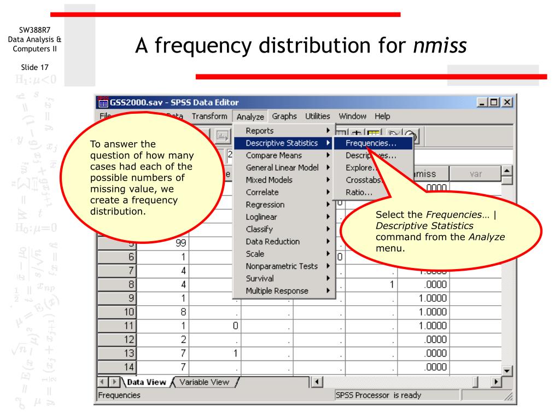560x420 pixels.
Task: Click the horizontal scrollbar right arrow
Action: point(495,382)
